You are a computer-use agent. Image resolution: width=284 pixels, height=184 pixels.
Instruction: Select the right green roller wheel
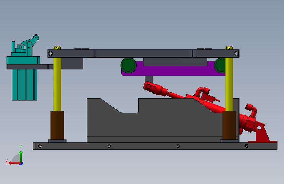pyautogui.click(x=220, y=65)
